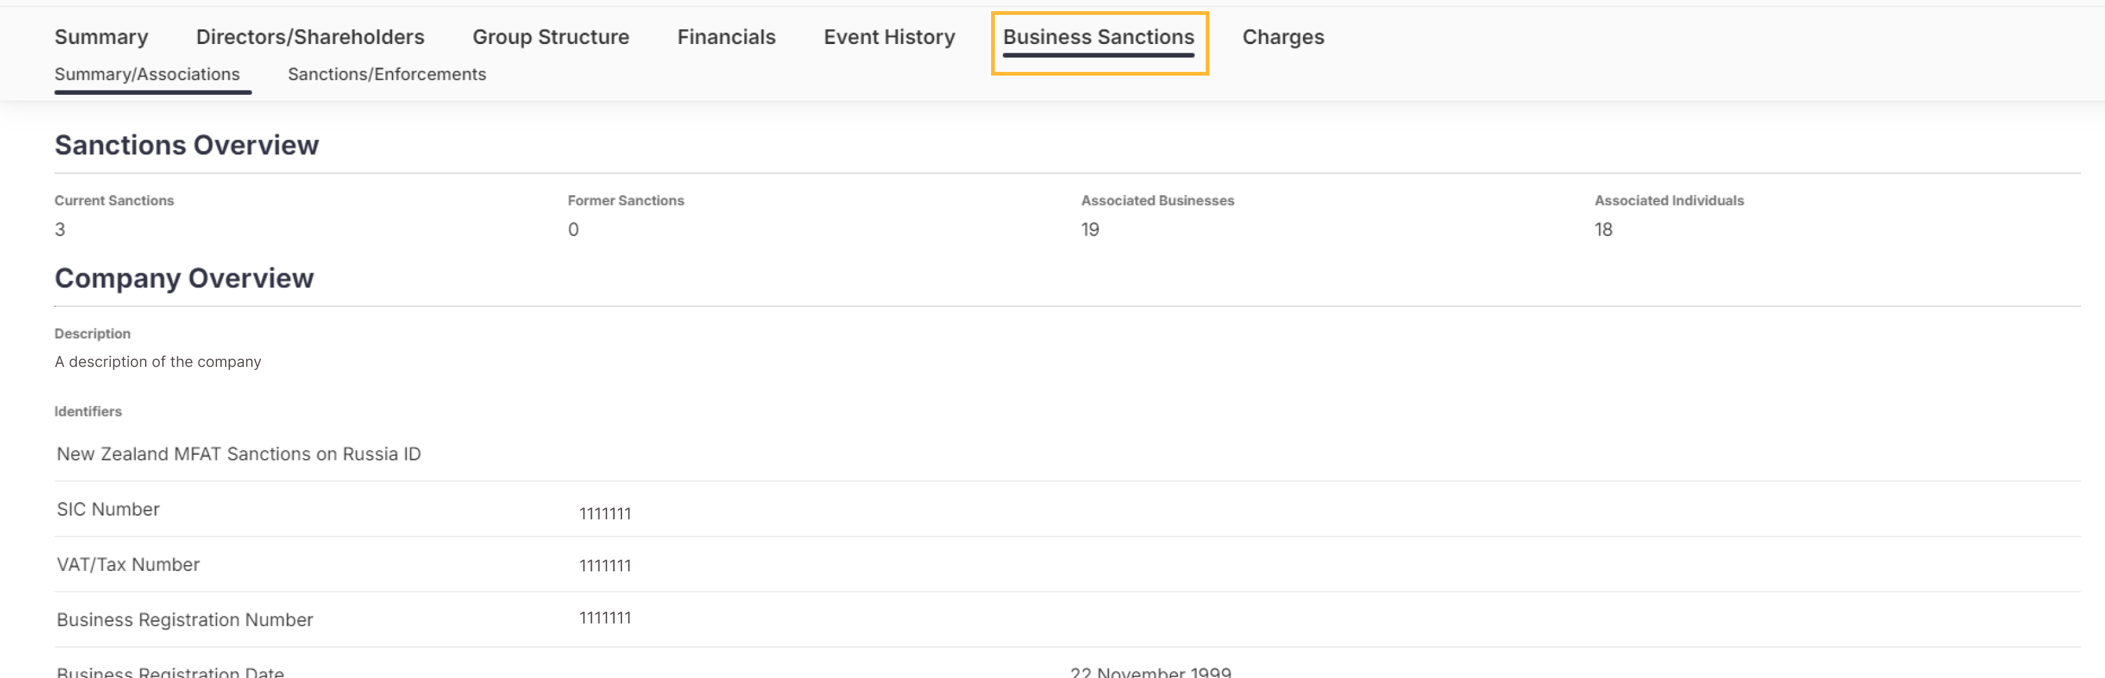Click the VAT/Tax Number value
This screenshot has width=2105, height=678.
tap(605, 566)
